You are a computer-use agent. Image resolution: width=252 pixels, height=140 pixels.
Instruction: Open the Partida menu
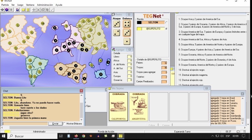click(5, 5)
